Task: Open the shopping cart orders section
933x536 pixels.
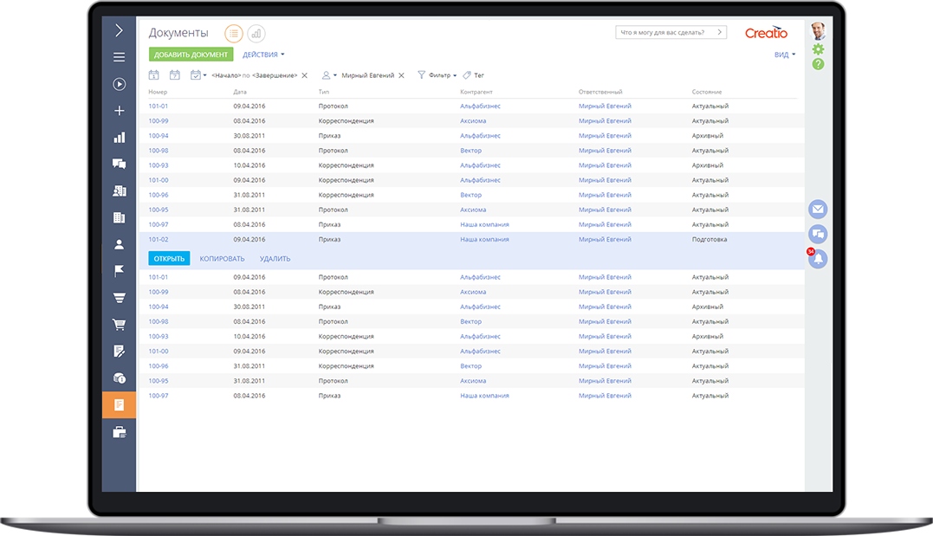Action: click(x=119, y=324)
